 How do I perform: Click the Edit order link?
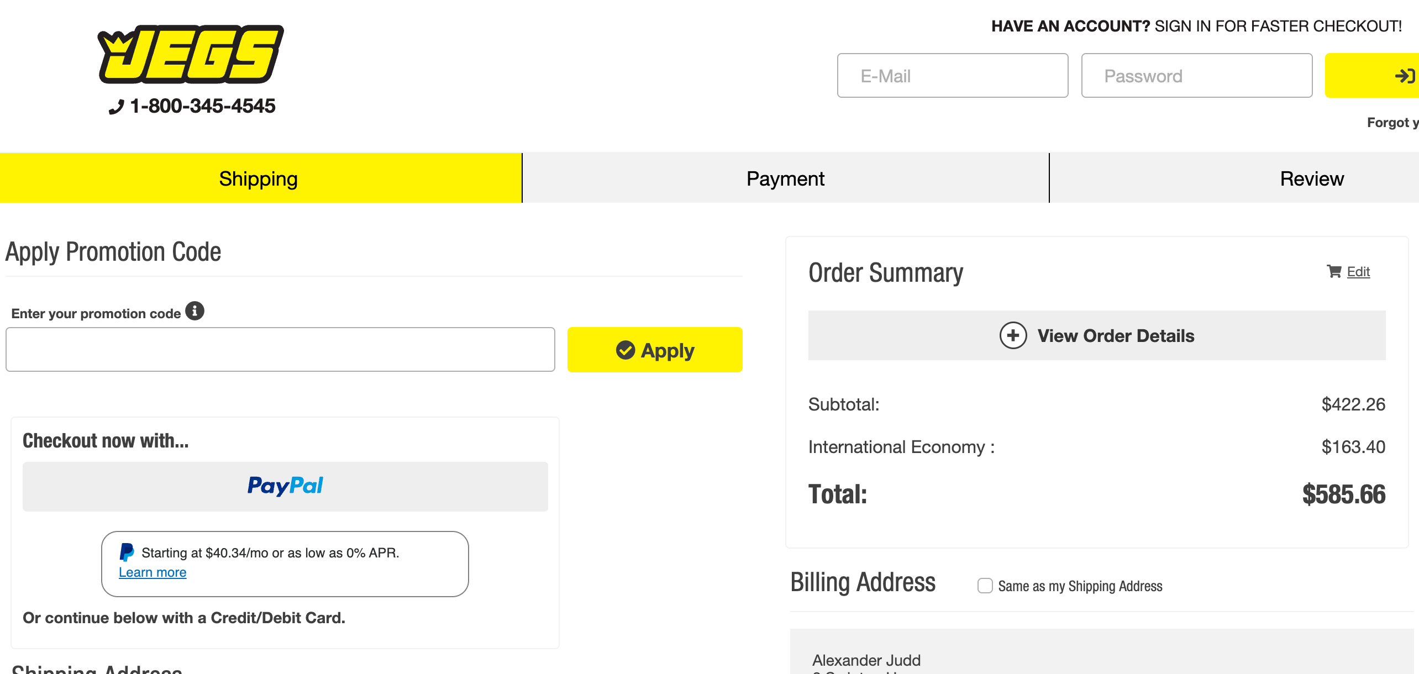click(1358, 271)
